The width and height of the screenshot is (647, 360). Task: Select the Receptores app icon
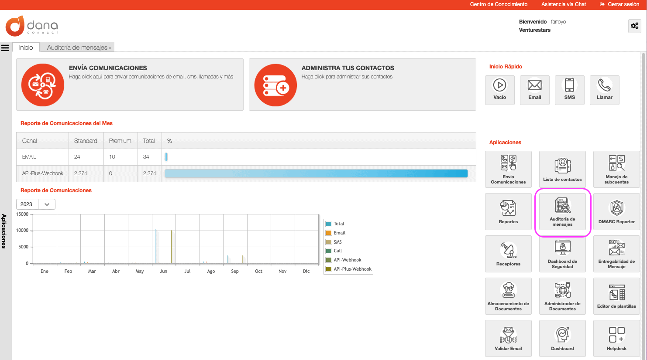[508, 254]
